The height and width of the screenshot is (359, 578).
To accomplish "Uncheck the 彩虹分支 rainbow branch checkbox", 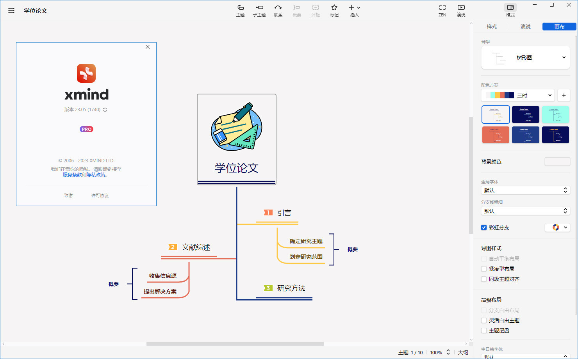I will point(484,227).
